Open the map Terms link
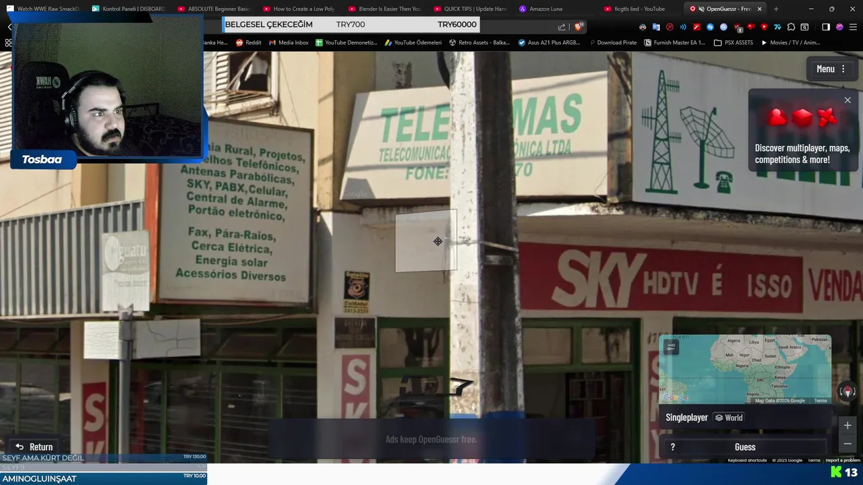863x485 pixels. point(821,401)
